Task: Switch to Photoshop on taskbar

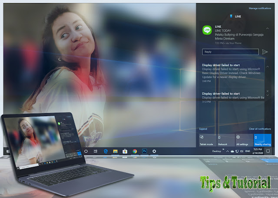Action: [145, 151]
